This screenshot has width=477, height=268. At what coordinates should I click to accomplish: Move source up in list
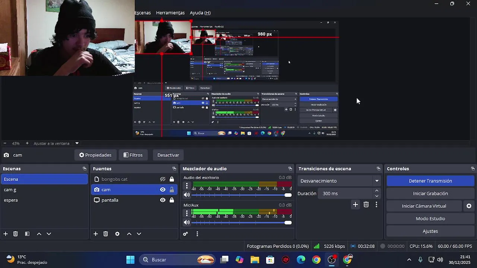(x=129, y=234)
